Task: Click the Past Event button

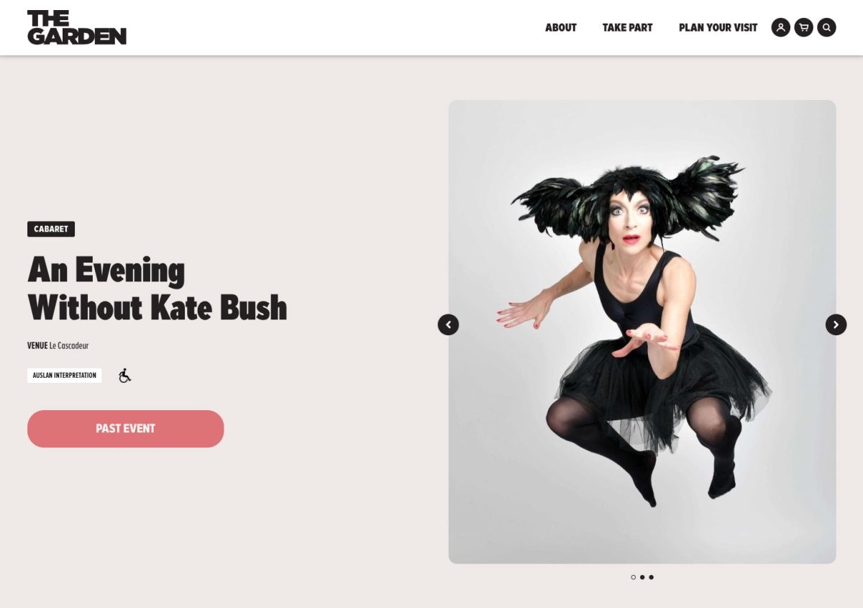Action: click(126, 429)
